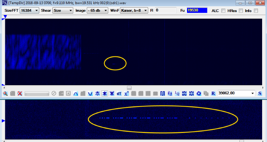The height and width of the screenshot is (142, 267).
Task: Click the blue S icon in the toolbar
Action: (260, 93)
